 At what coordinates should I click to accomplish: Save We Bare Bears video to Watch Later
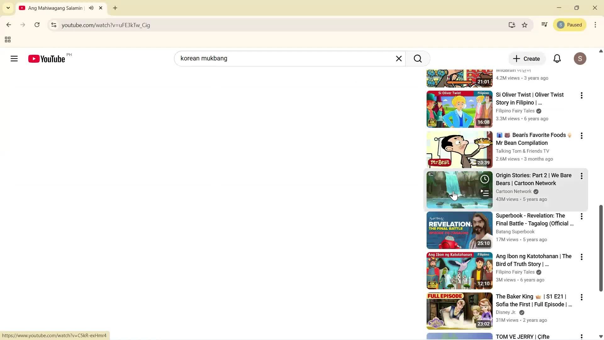pos(484,179)
